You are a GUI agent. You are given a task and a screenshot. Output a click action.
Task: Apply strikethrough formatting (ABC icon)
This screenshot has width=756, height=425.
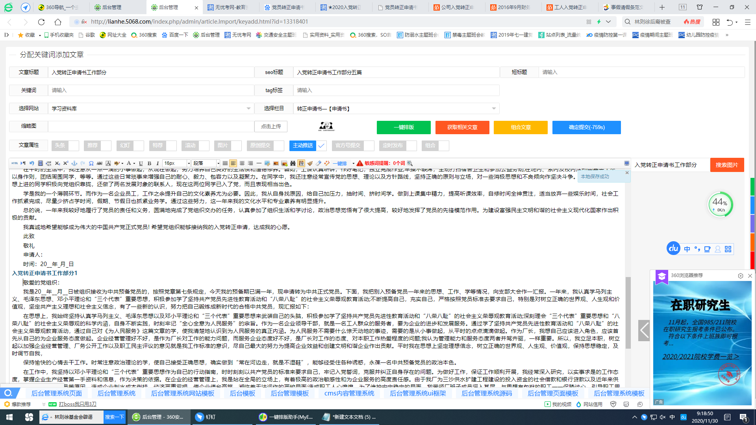pyautogui.click(x=100, y=163)
